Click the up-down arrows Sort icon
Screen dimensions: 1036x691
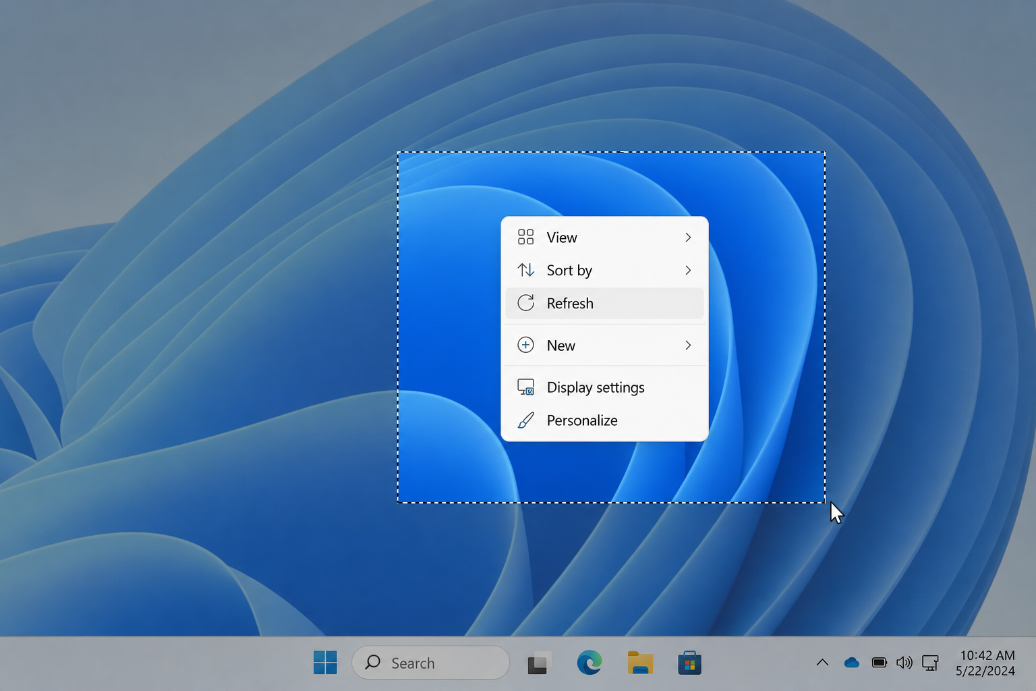tap(525, 270)
